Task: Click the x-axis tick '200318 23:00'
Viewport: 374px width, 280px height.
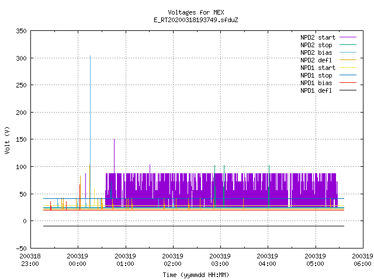Action: [30, 260]
